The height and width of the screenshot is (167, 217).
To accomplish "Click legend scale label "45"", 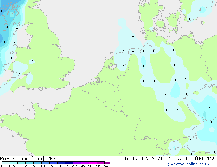I will [98, 166].
